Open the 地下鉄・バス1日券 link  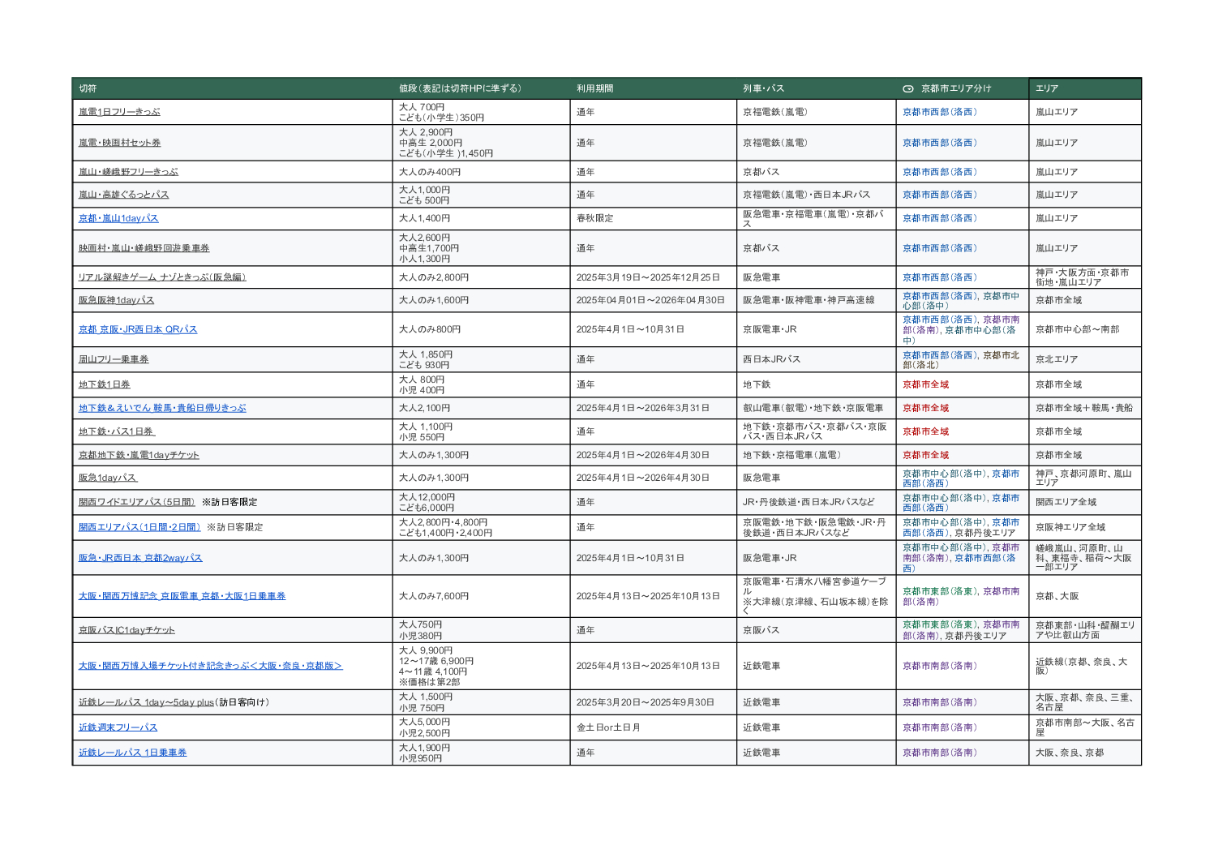(117, 431)
